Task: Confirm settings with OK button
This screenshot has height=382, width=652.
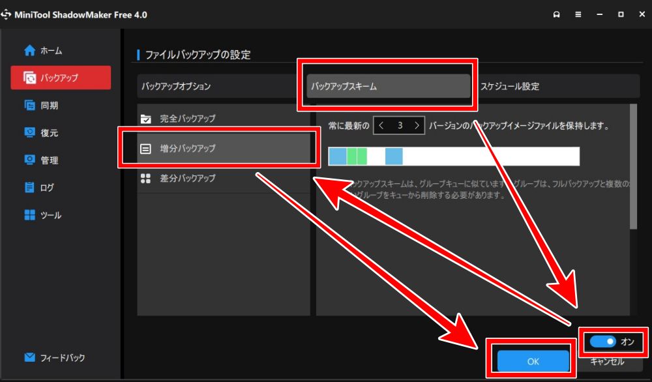Action: point(533,360)
